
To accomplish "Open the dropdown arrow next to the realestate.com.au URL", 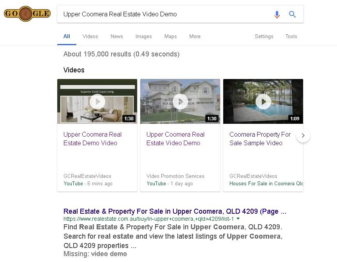I will pyautogui.click(x=238, y=219).
